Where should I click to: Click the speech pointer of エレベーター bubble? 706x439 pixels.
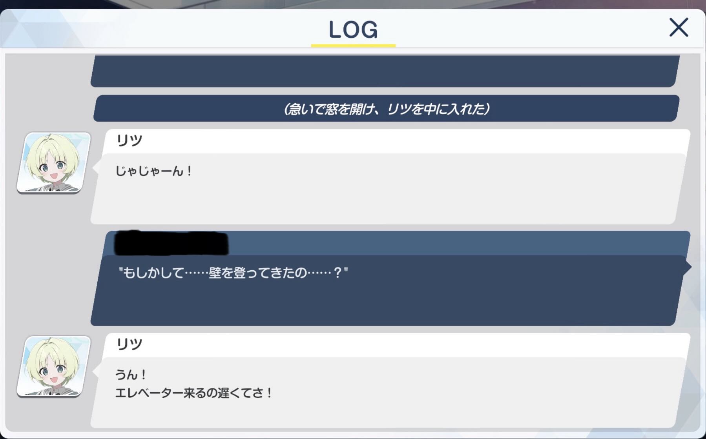pyautogui.click(x=95, y=372)
